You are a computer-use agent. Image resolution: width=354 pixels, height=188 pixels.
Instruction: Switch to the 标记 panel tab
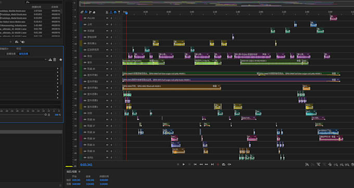tap(19, 49)
